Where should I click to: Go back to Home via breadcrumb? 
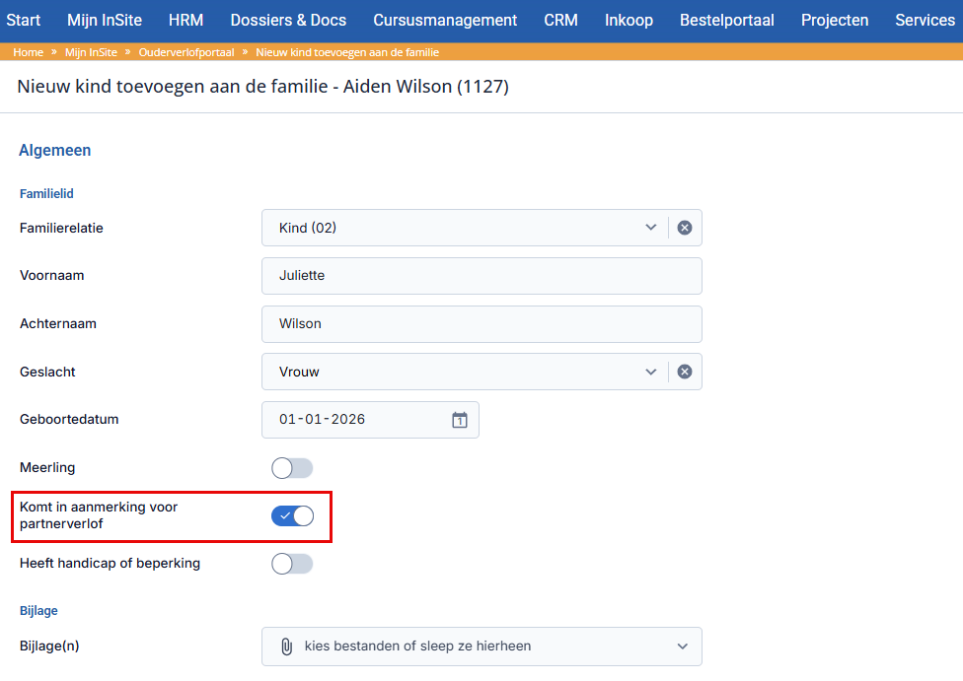pyautogui.click(x=29, y=52)
